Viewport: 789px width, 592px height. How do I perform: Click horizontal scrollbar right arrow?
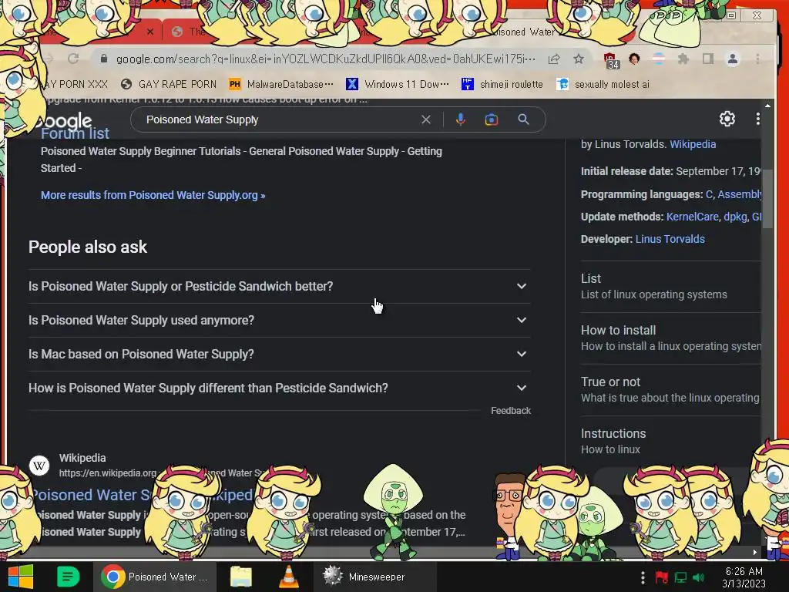755,552
